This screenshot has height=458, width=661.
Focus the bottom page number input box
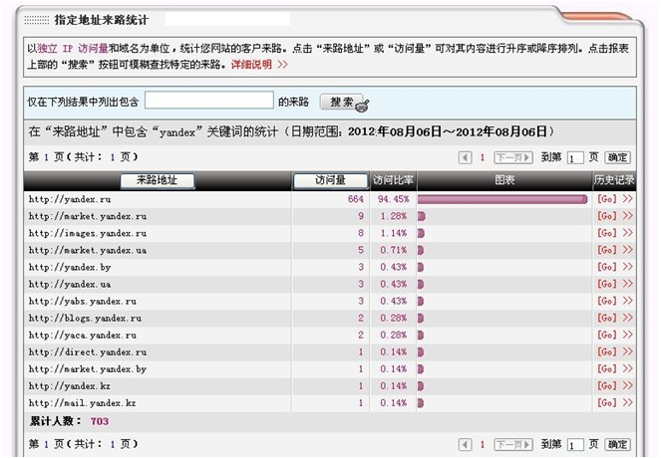click(575, 445)
